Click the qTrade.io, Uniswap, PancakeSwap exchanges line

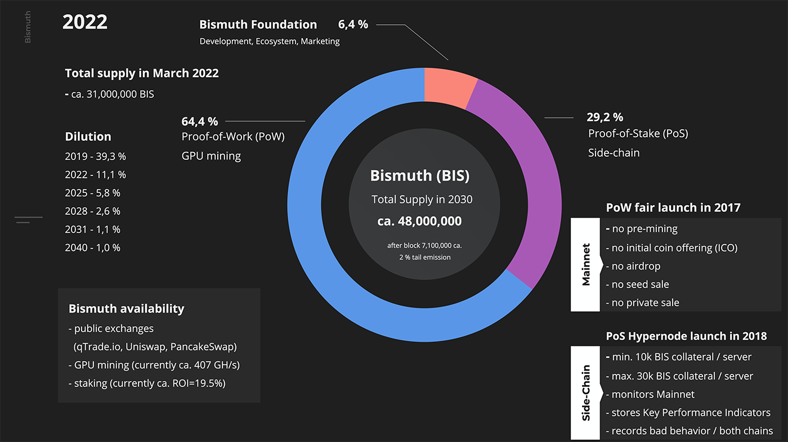pos(155,346)
